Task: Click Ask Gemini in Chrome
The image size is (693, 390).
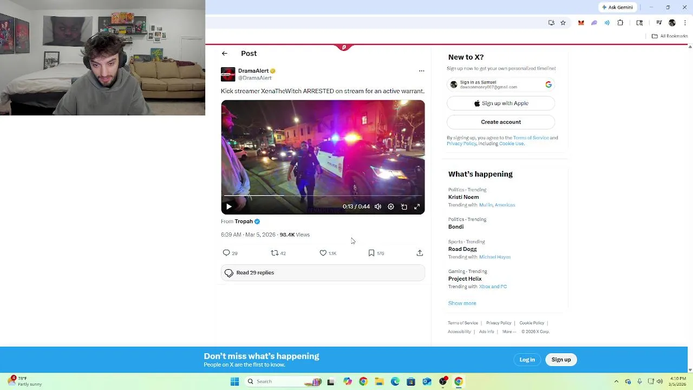Action: click(617, 7)
